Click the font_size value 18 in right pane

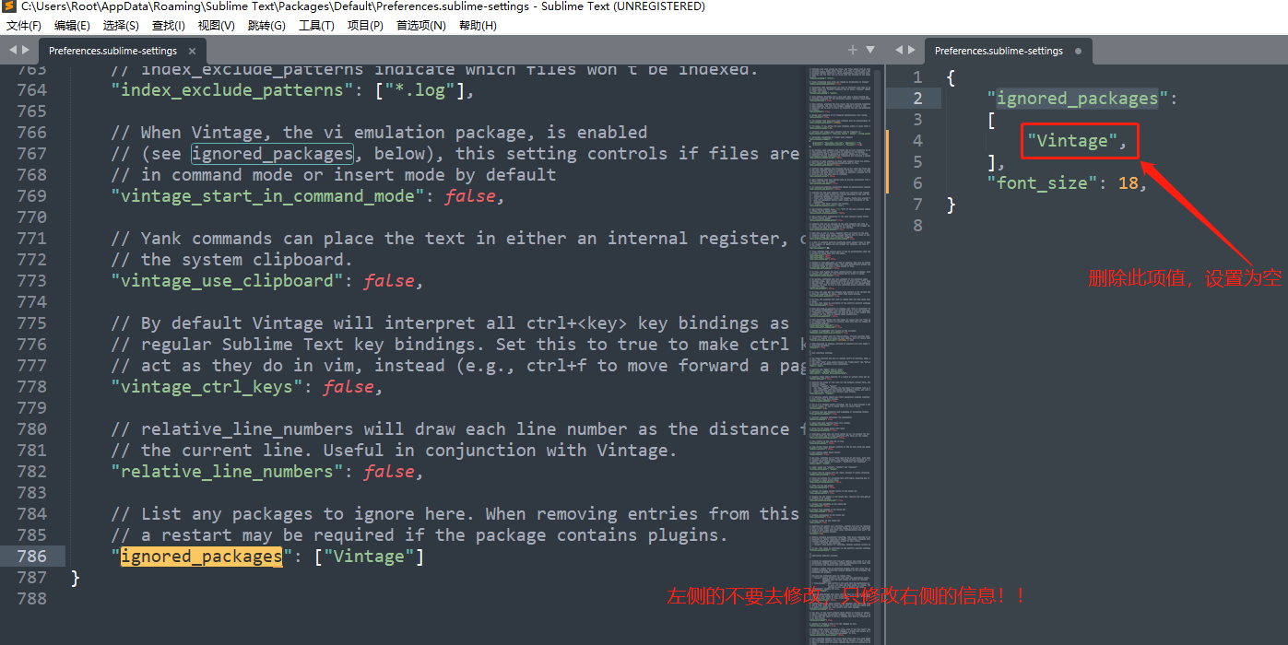pyautogui.click(x=1128, y=182)
